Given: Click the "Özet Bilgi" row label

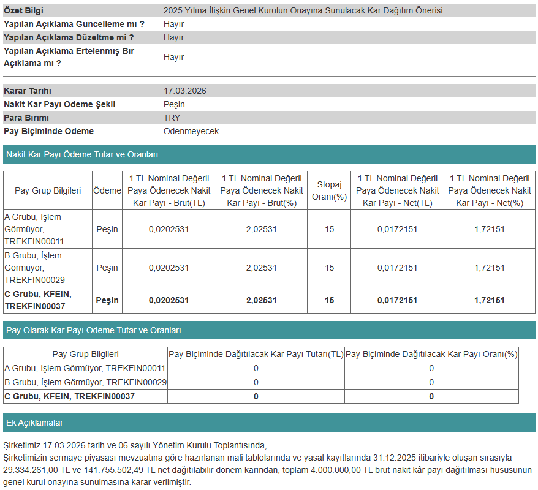Looking at the screenshot, I should pyautogui.click(x=24, y=10).
